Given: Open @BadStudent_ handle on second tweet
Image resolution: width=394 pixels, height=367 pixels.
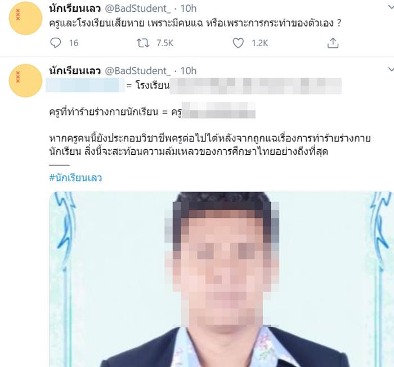Looking at the screenshot, I should point(138,71).
